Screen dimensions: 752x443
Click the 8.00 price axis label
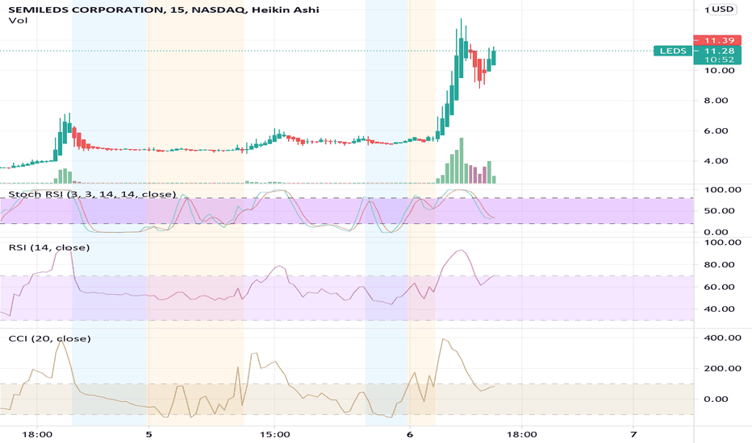pos(716,101)
